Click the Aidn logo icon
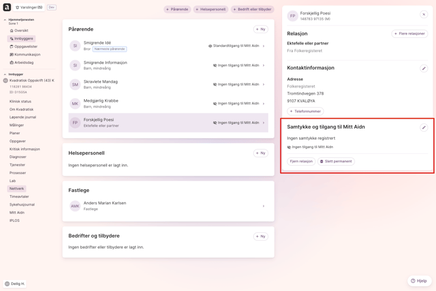This screenshot has height=291, width=436. click(x=7, y=7)
